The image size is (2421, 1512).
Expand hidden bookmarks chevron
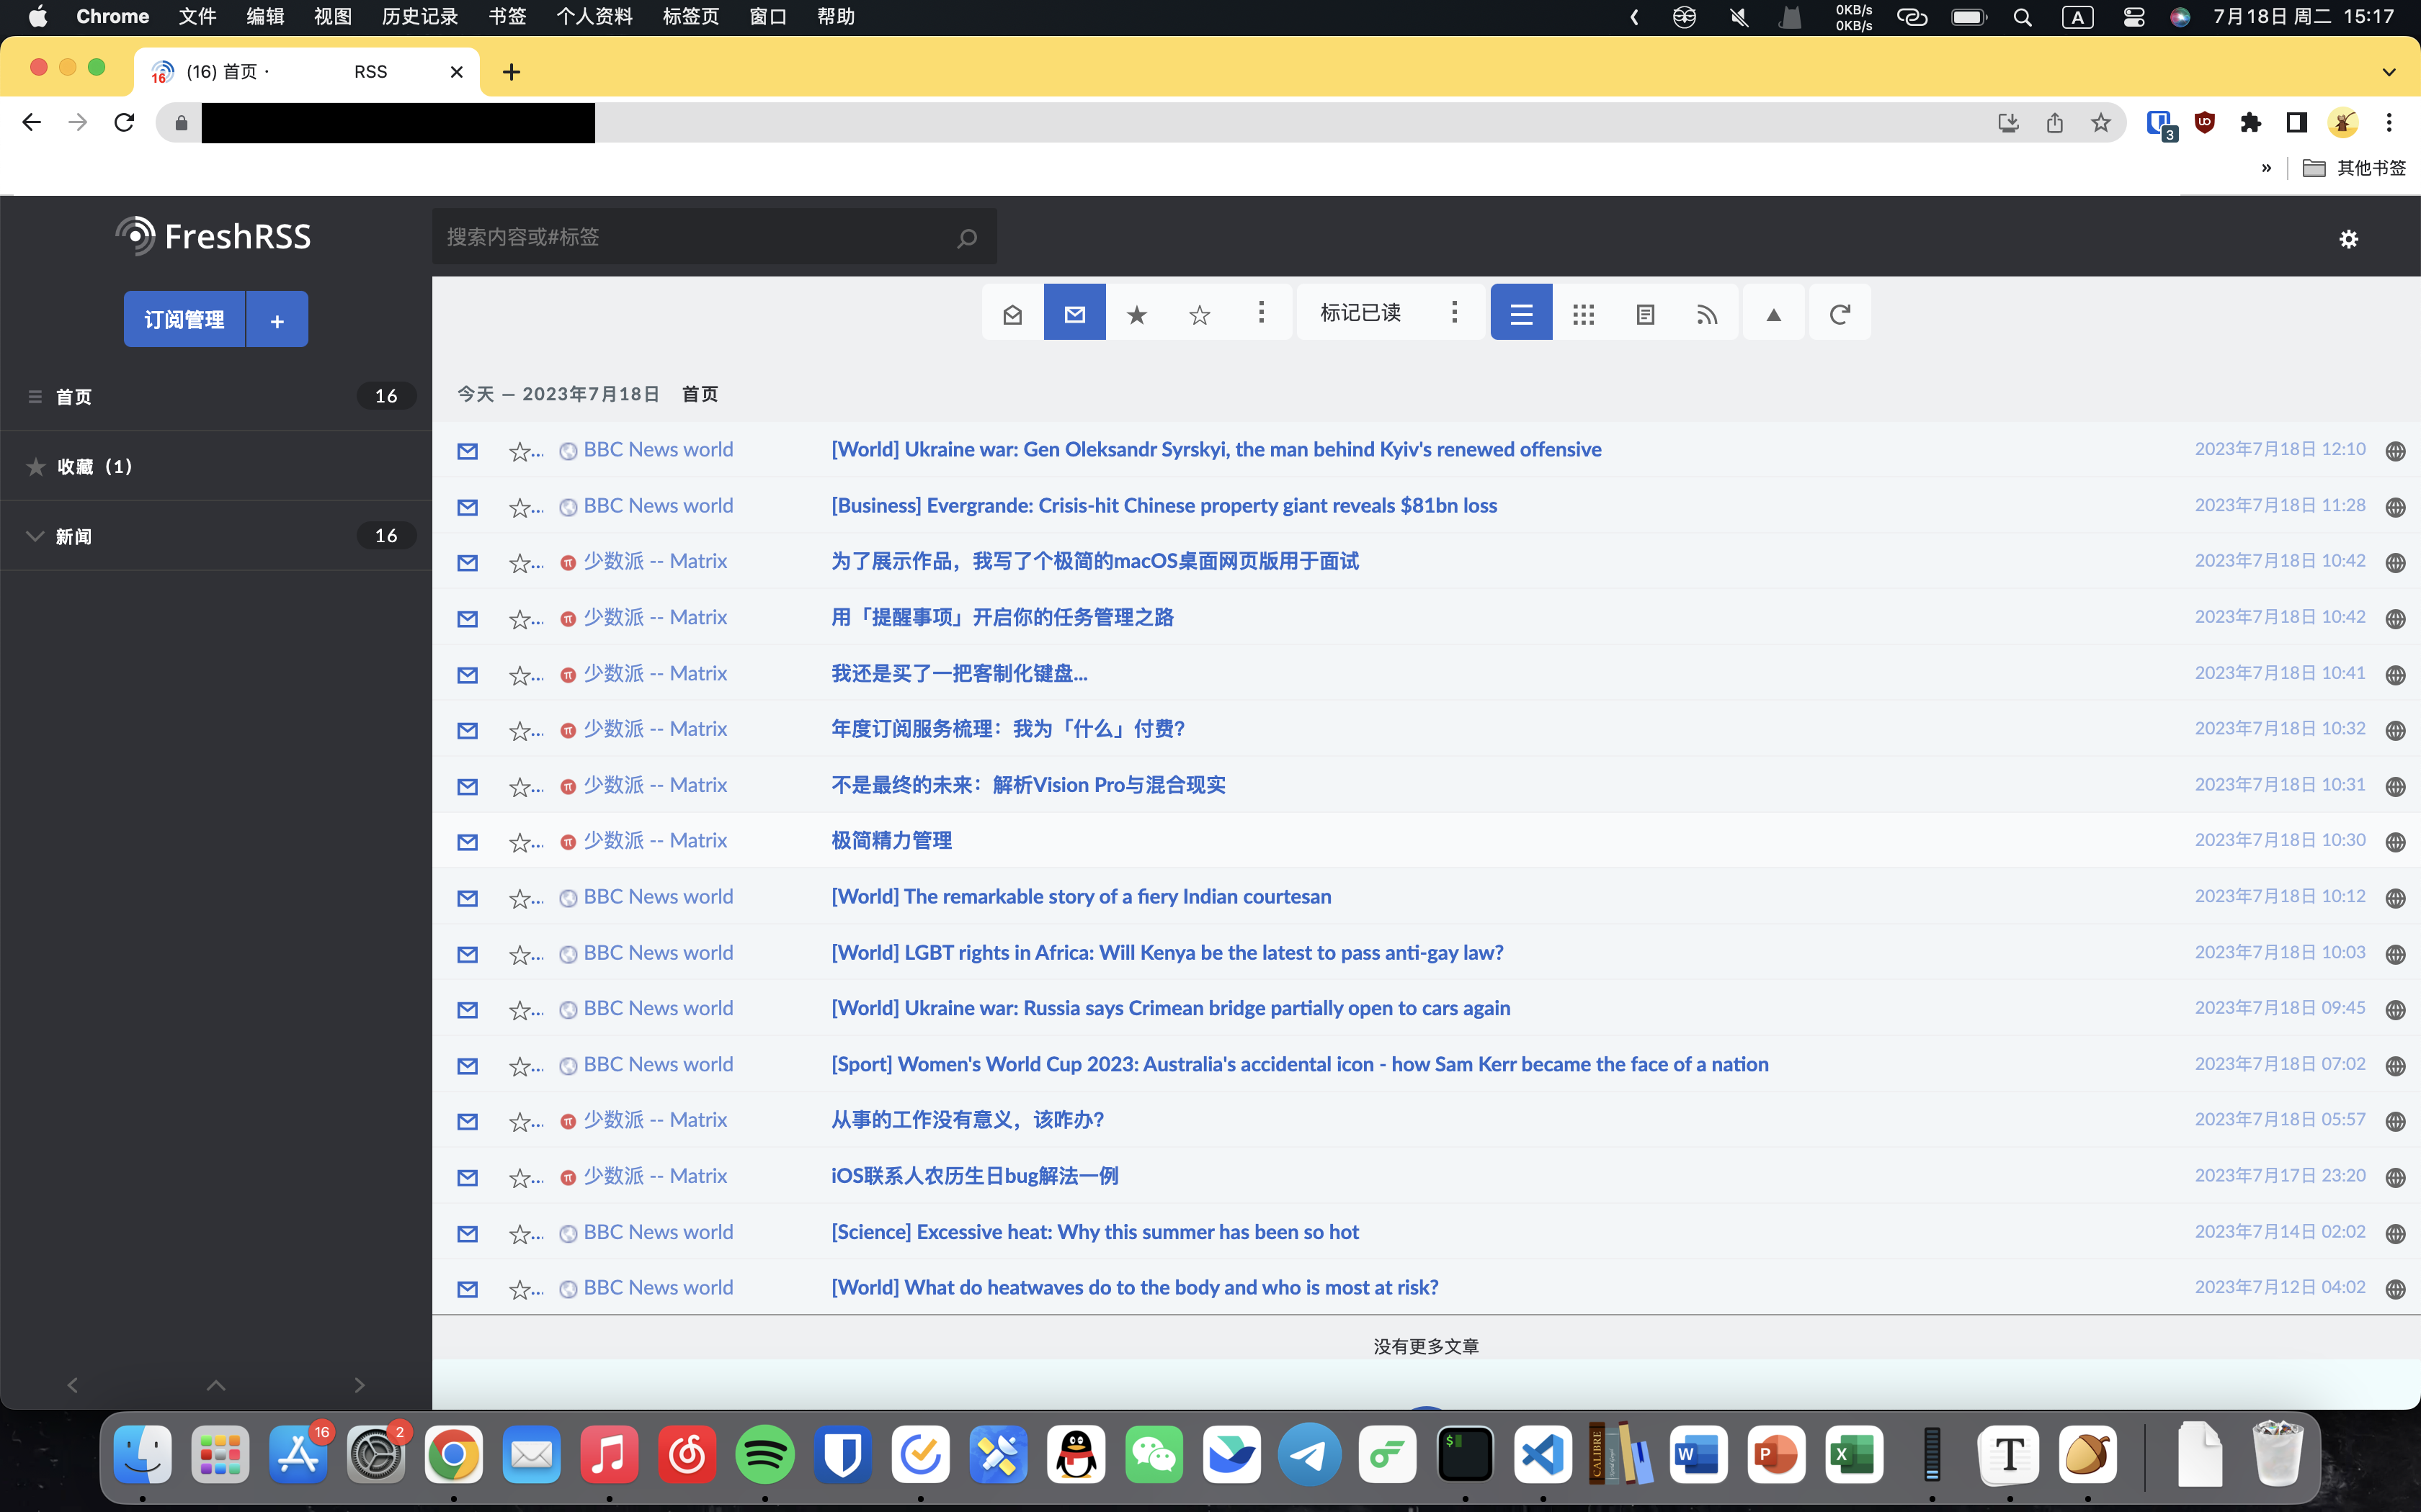pos(2266,168)
